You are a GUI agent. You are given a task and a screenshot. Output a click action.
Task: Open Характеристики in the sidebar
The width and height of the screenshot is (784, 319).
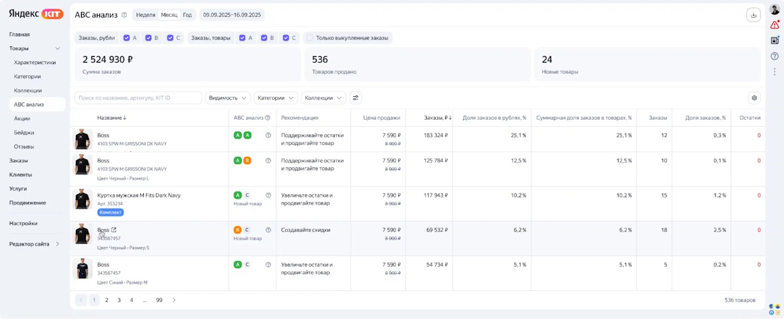coord(35,63)
